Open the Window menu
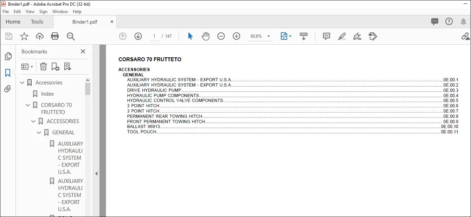This screenshot has height=217, width=471. click(60, 11)
